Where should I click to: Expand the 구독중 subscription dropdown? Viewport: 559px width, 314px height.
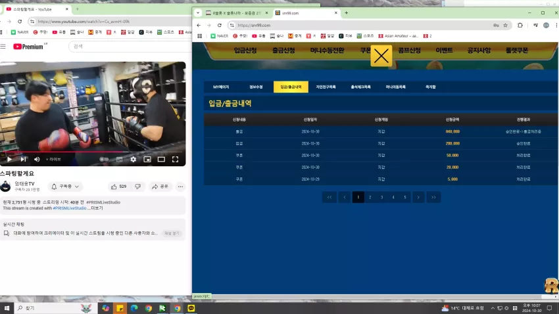point(65,187)
